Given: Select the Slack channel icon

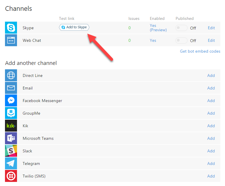Looking at the screenshot, I should coord(11,151).
